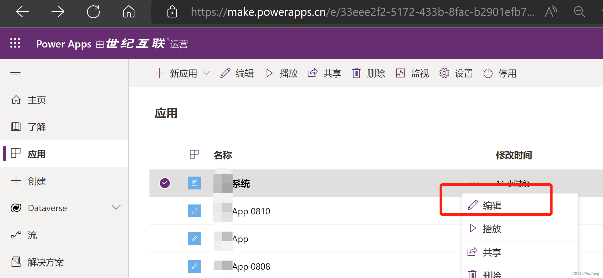Image resolution: width=603 pixels, height=278 pixels.
Task: Choose 共享 in the context menu
Action: tap(520, 252)
